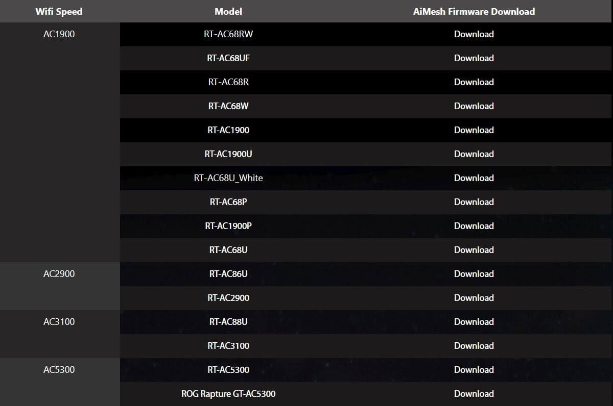
Task: Download the RT-AC1900P firmware
Action: (x=474, y=226)
